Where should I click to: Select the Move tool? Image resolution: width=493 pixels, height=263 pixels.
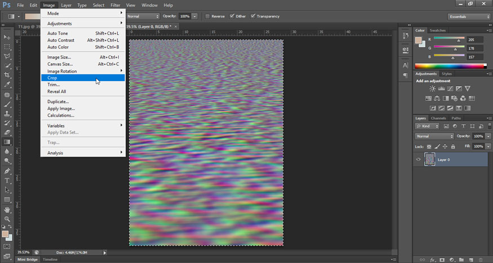(x=7, y=37)
